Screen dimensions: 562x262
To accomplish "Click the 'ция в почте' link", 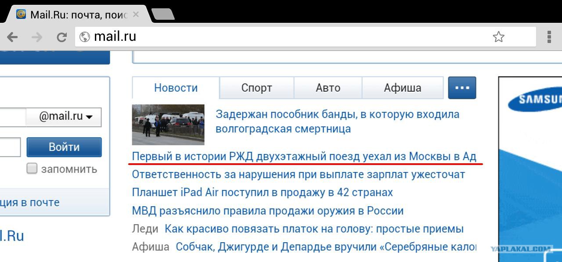I will click(30, 202).
